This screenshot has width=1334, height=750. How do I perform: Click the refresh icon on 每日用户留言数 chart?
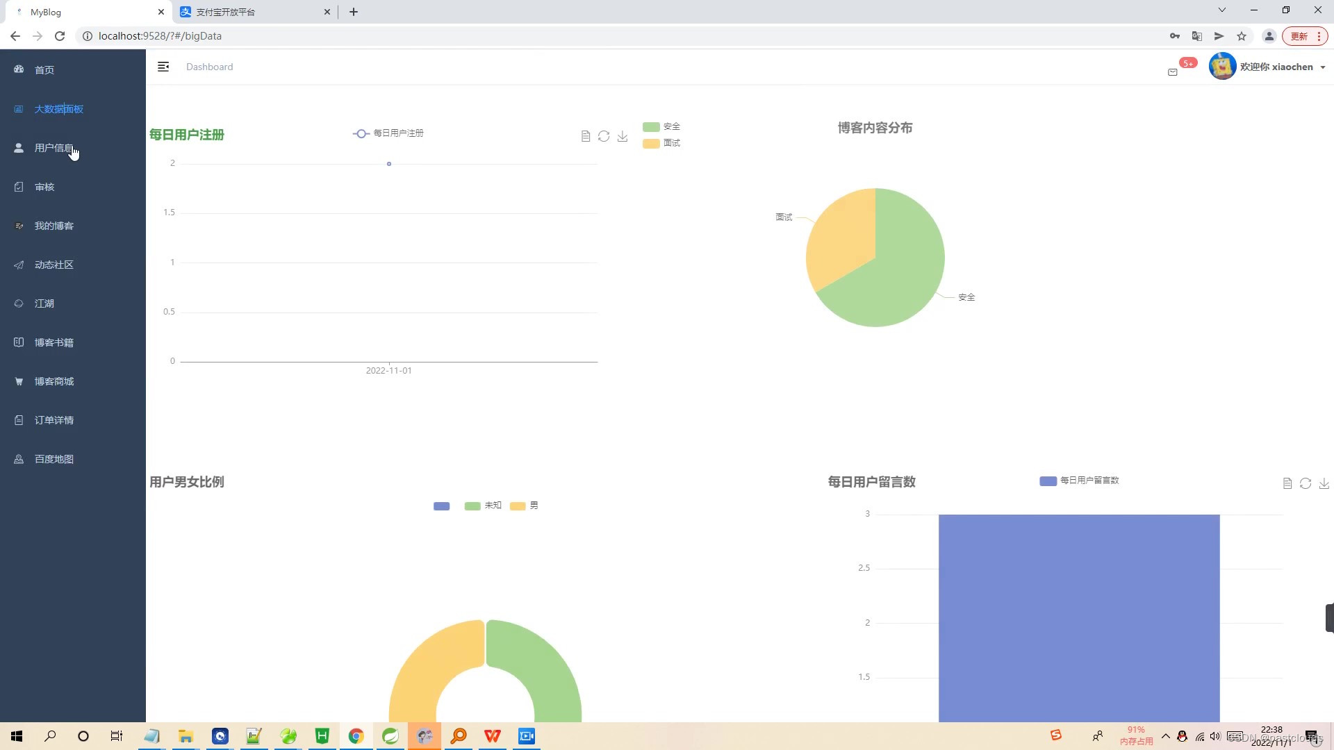click(1306, 483)
